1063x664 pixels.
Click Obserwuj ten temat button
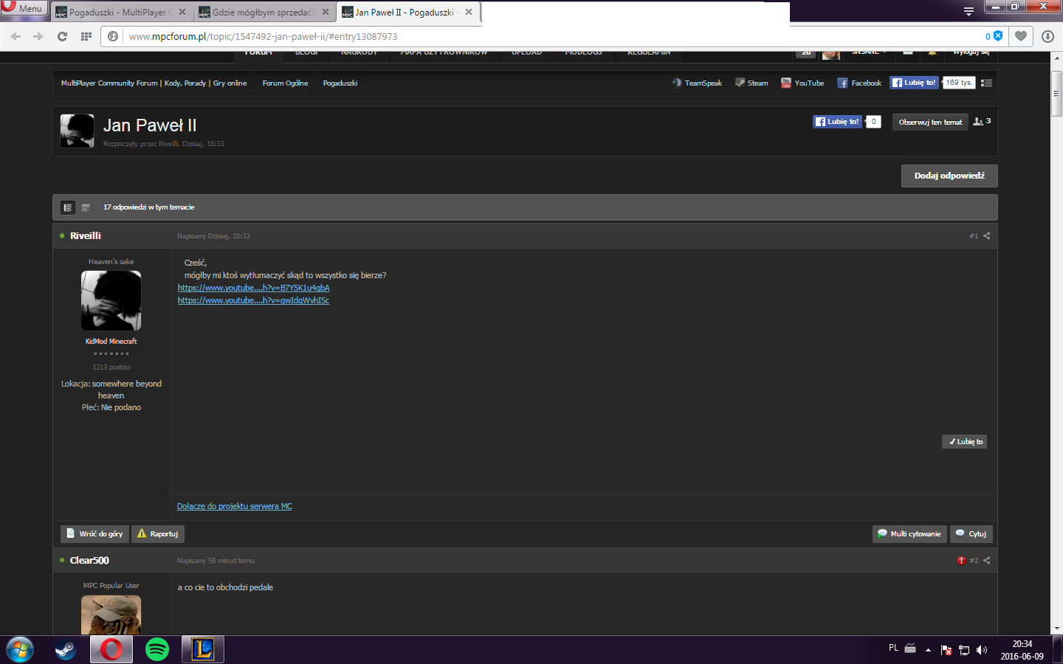[930, 122]
